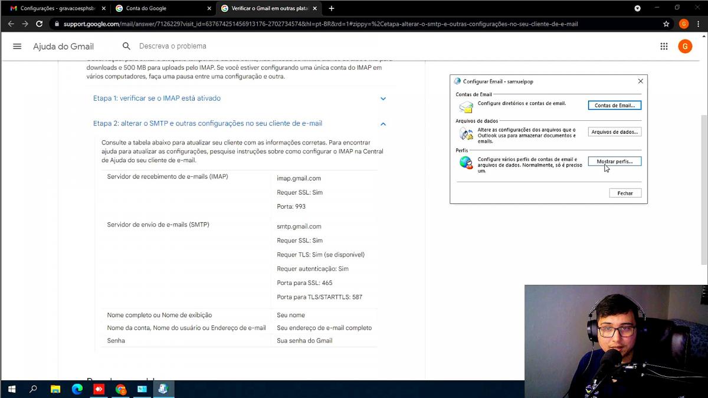
Task: Click Servidor de envio de e-mails (SMTP) cell
Action: (x=158, y=225)
